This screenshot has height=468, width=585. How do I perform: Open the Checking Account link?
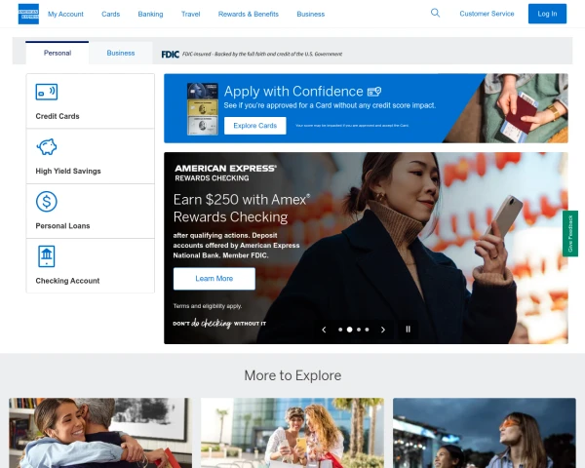[91, 266]
